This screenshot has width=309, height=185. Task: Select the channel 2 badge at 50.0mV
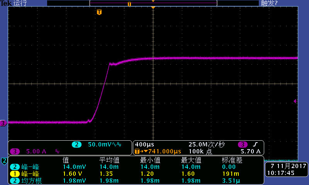pos(76,145)
